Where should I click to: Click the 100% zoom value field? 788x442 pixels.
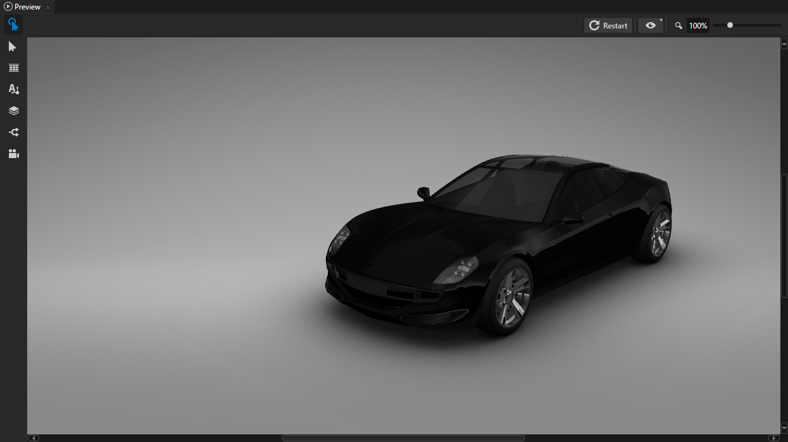coord(697,25)
